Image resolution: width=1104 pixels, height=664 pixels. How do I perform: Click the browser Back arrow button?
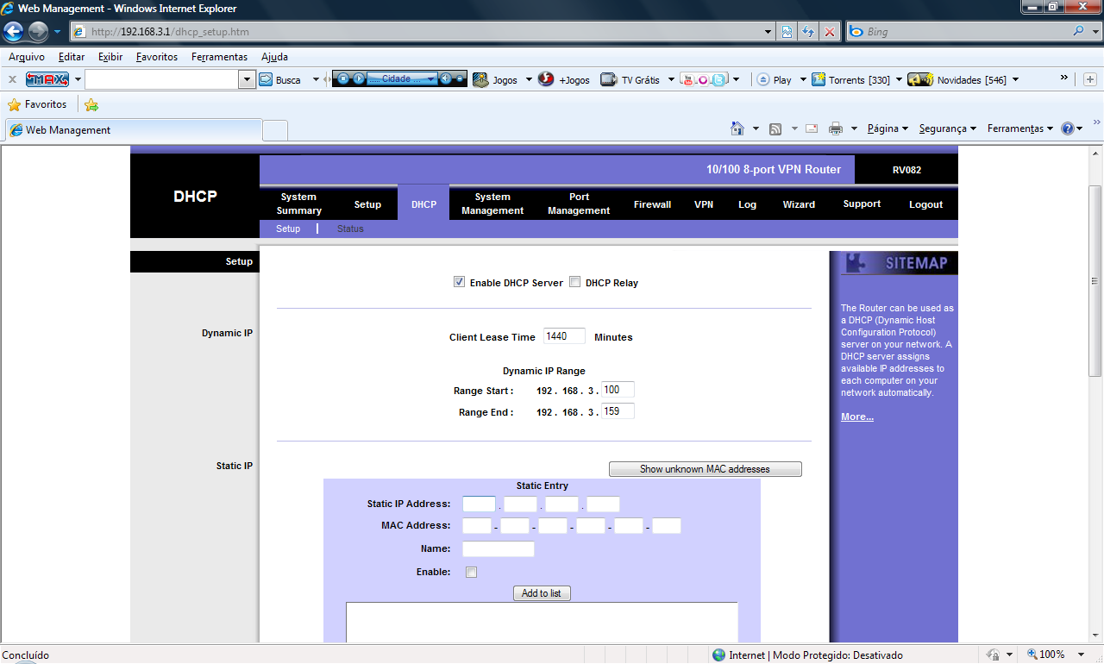pyautogui.click(x=14, y=32)
